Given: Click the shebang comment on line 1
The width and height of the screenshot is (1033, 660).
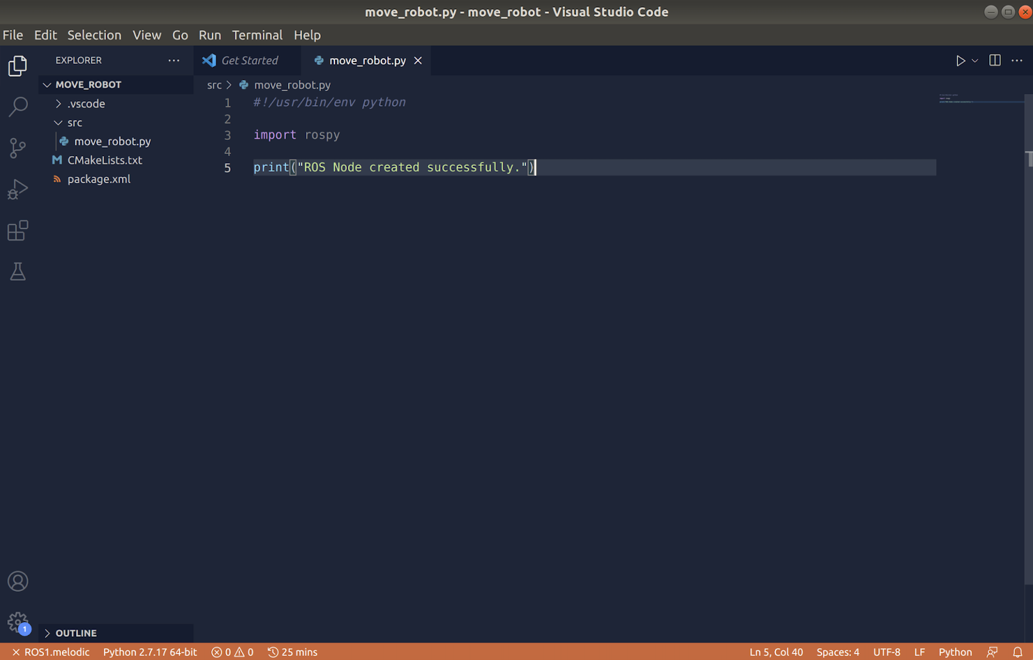Looking at the screenshot, I should pyautogui.click(x=330, y=103).
